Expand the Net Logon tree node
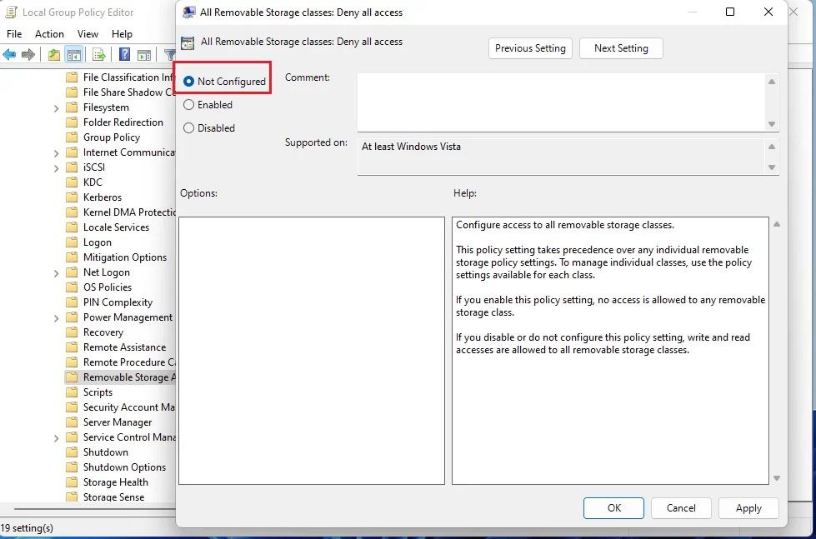Image resolution: width=816 pixels, height=539 pixels. point(56,273)
